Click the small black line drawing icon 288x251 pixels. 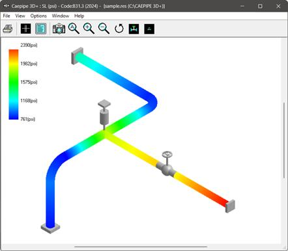(x=149, y=29)
